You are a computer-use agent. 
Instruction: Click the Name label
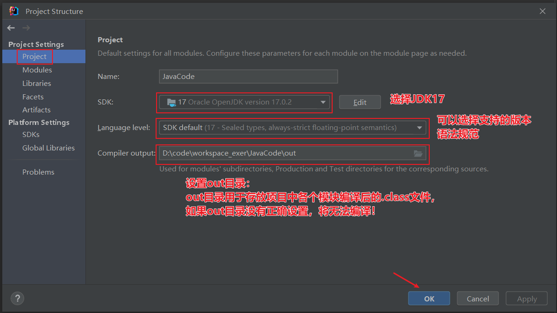tap(108, 77)
